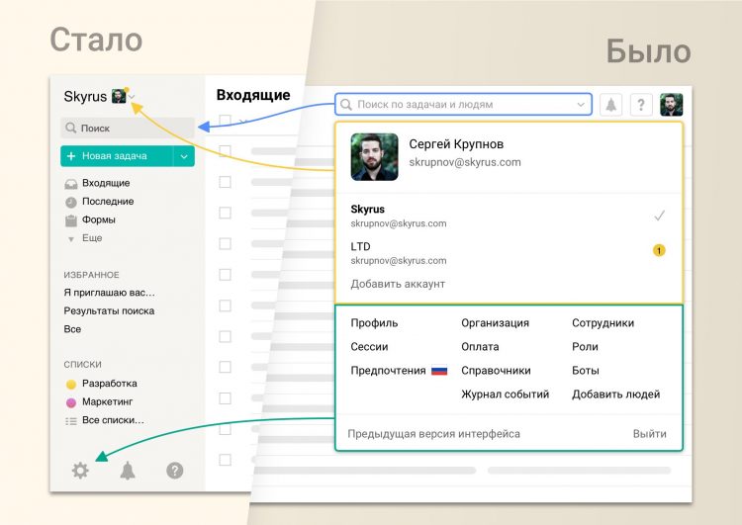Select the Skyrus account entry
The image size is (742, 525).
pyautogui.click(x=398, y=216)
